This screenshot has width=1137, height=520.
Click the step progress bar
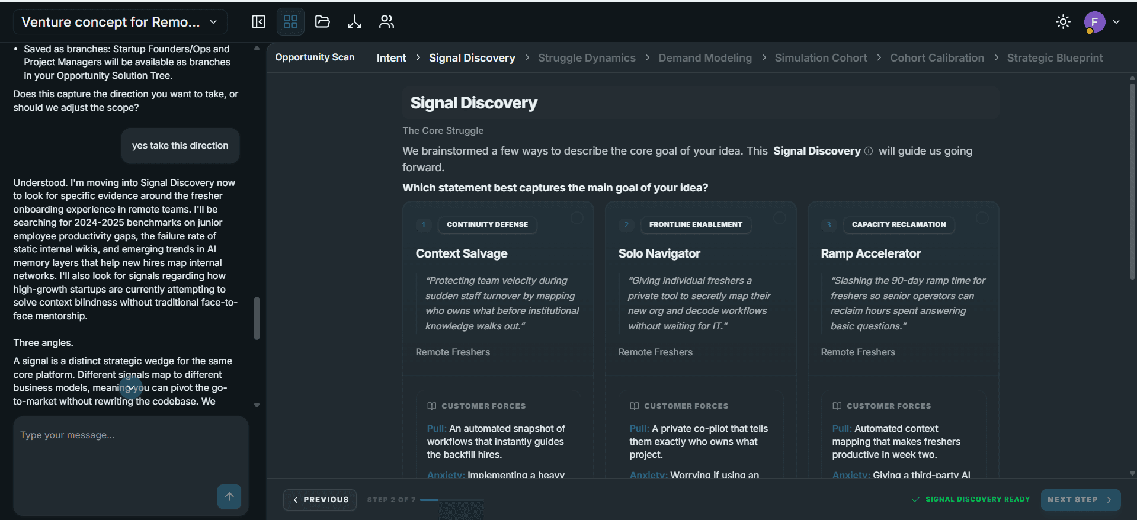tap(451, 500)
